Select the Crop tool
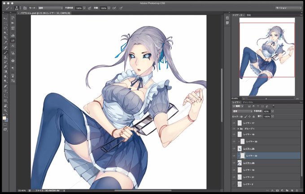 click(x=5, y=38)
